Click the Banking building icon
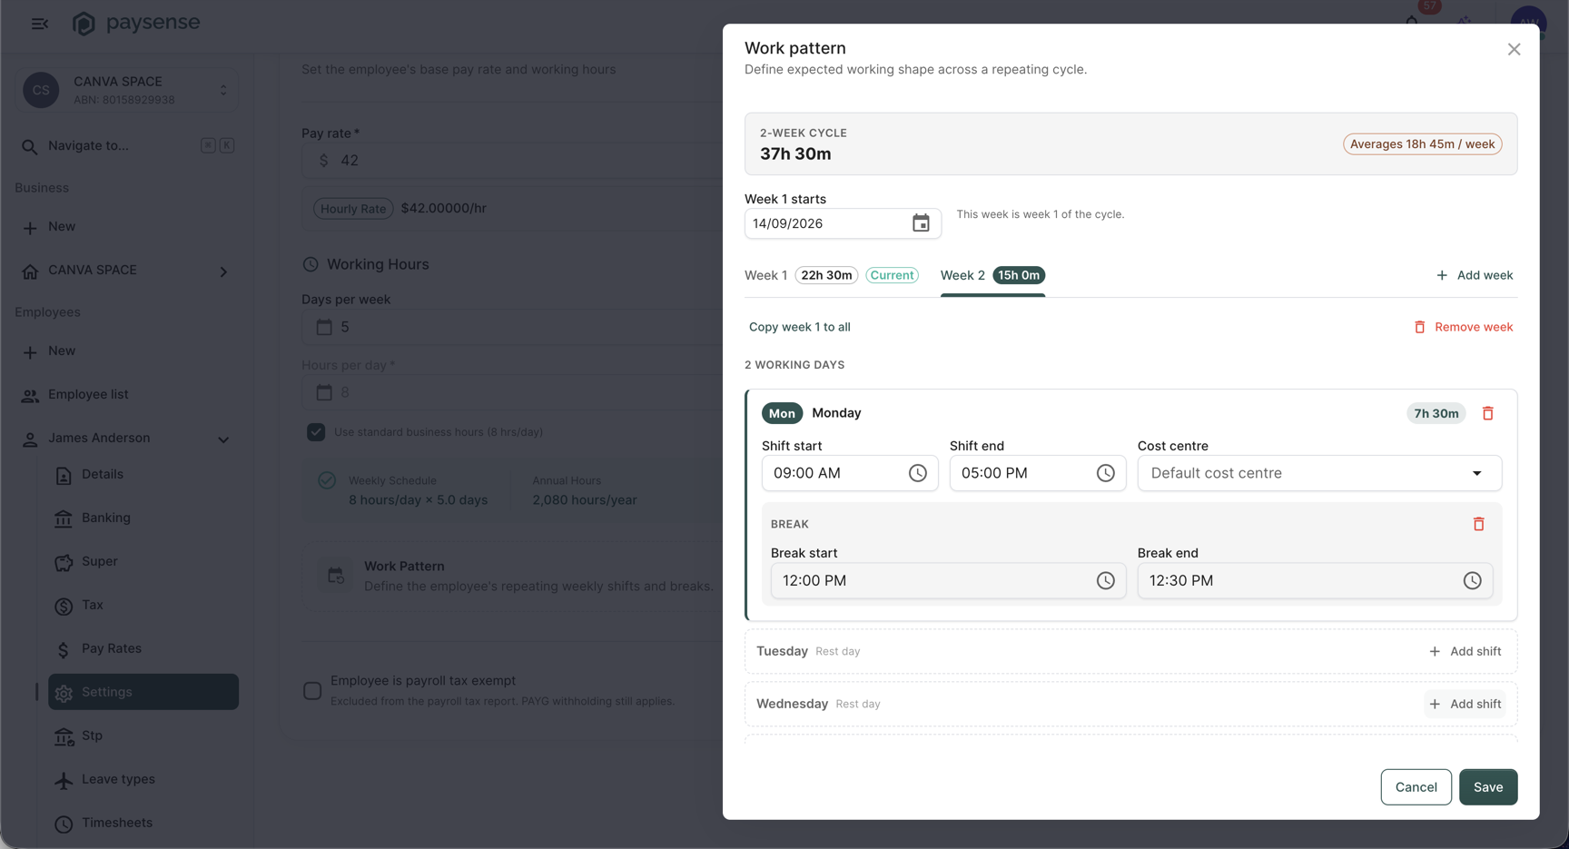The height and width of the screenshot is (849, 1569). 64,518
